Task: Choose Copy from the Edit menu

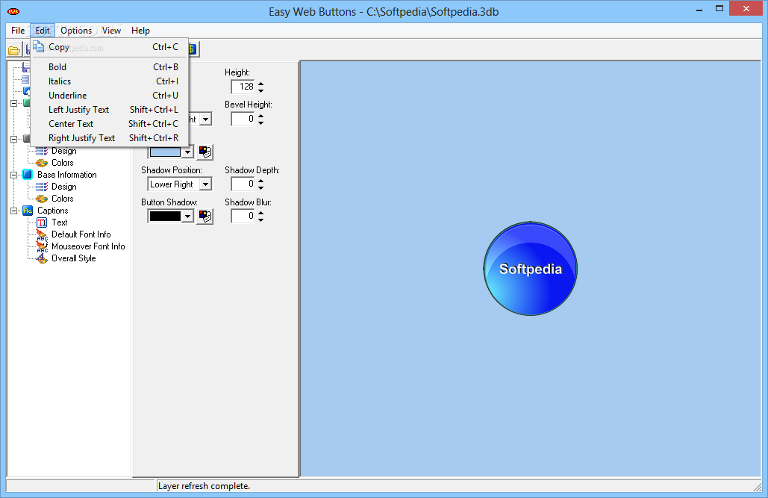Action: [x=110, y=47]
